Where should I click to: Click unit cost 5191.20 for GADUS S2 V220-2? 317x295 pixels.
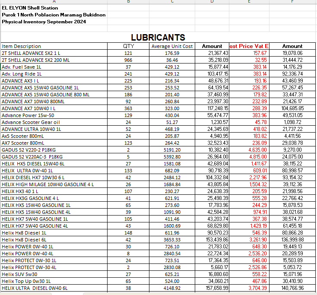[172, 150]
